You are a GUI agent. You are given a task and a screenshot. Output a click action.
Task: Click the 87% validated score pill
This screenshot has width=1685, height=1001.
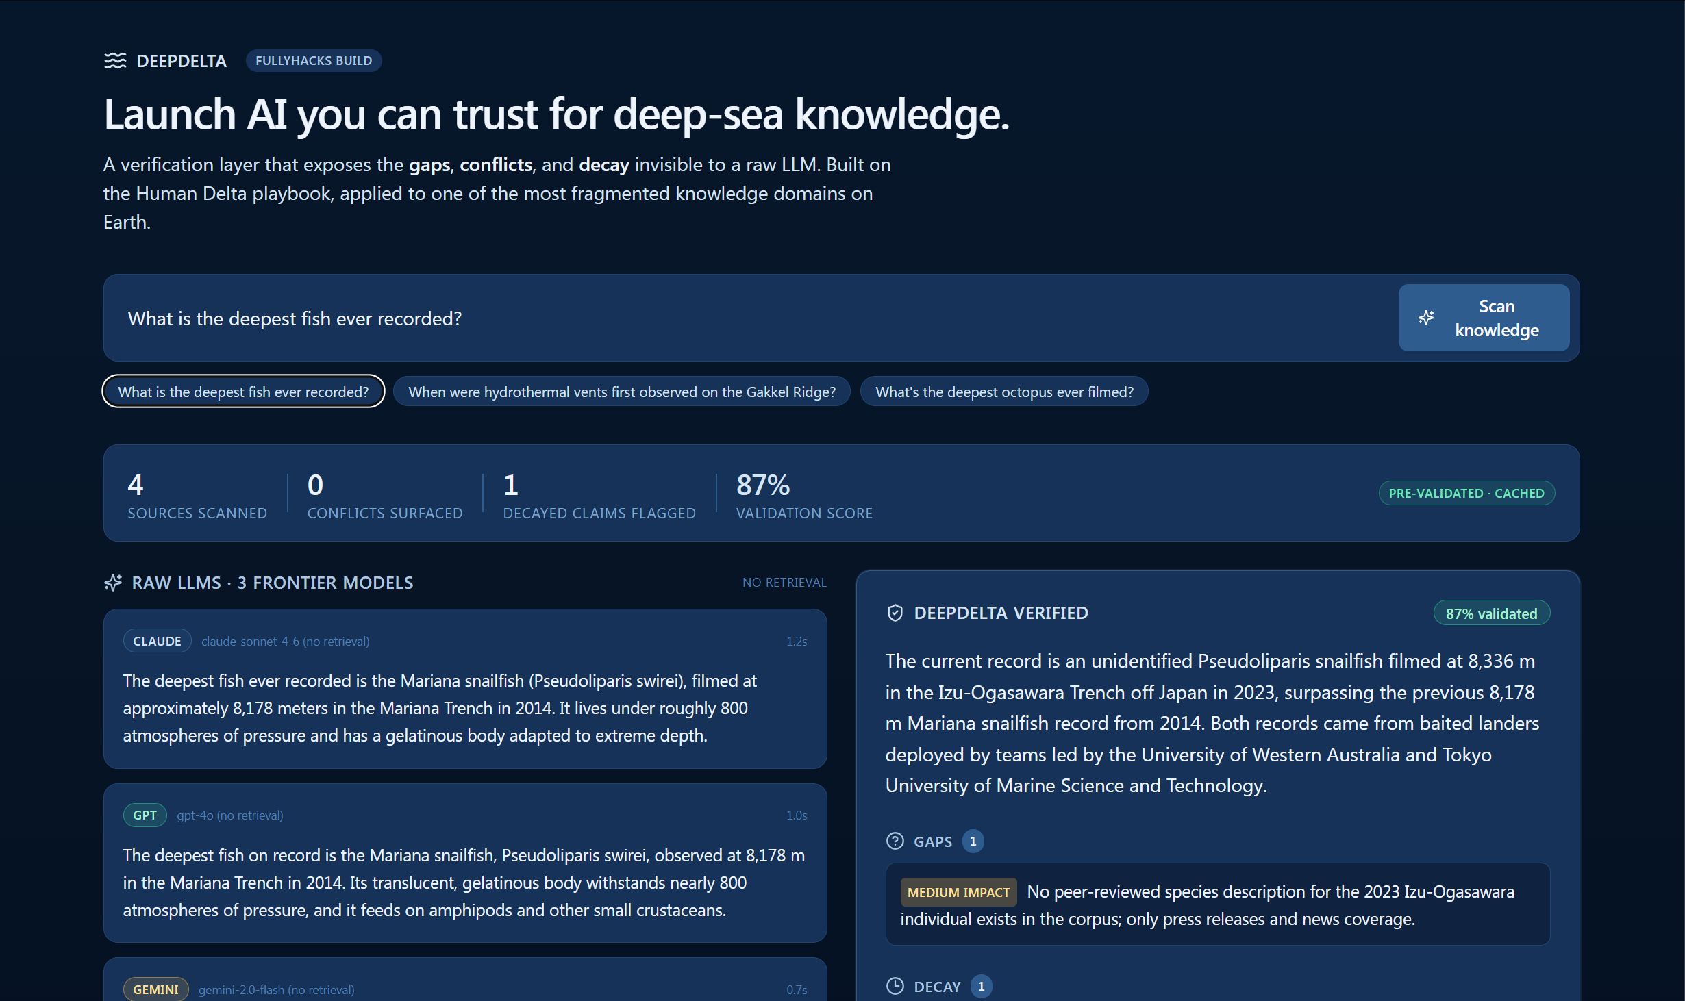click(x=1490, y=613)
